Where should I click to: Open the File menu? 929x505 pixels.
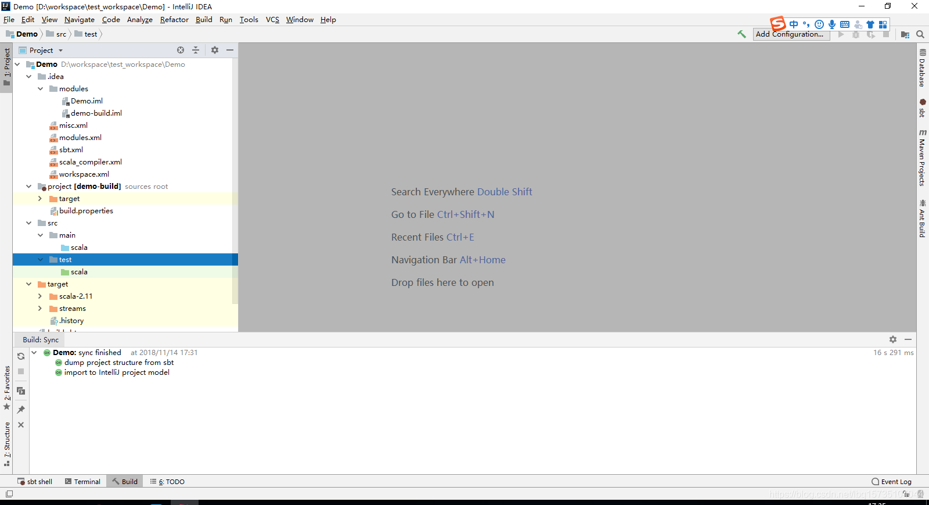coord(9,20)
